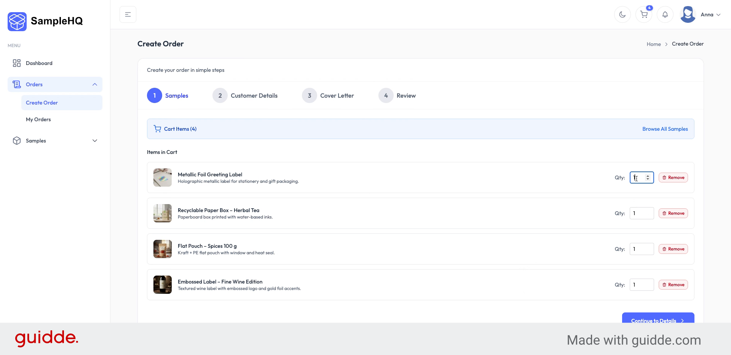
Task: Click Browse All Samples link
Action: coord(665,129)
